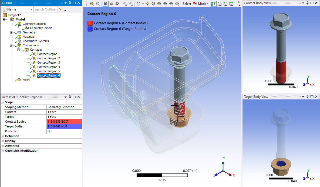Click the Mesh icon in outline tree
Viewport: 320px width, 187px height.
pyautogui.click(x=19, y=80)
